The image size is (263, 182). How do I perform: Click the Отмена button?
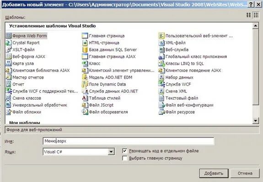[x=245, y=173]
